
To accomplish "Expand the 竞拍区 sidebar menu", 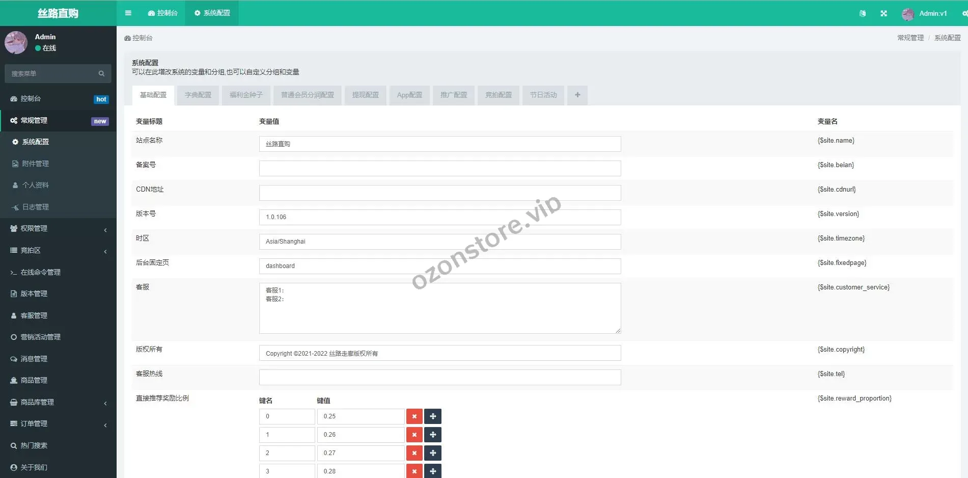I will tap(58, 251).
